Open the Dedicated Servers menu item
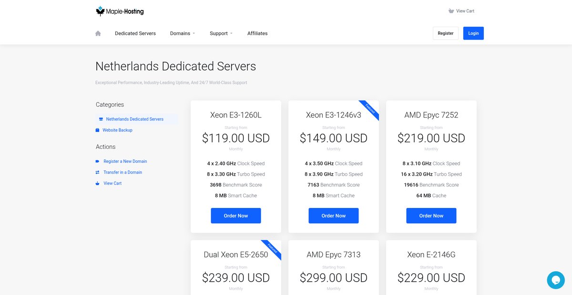This screenshot has width=572, height=295. point(135,33)
